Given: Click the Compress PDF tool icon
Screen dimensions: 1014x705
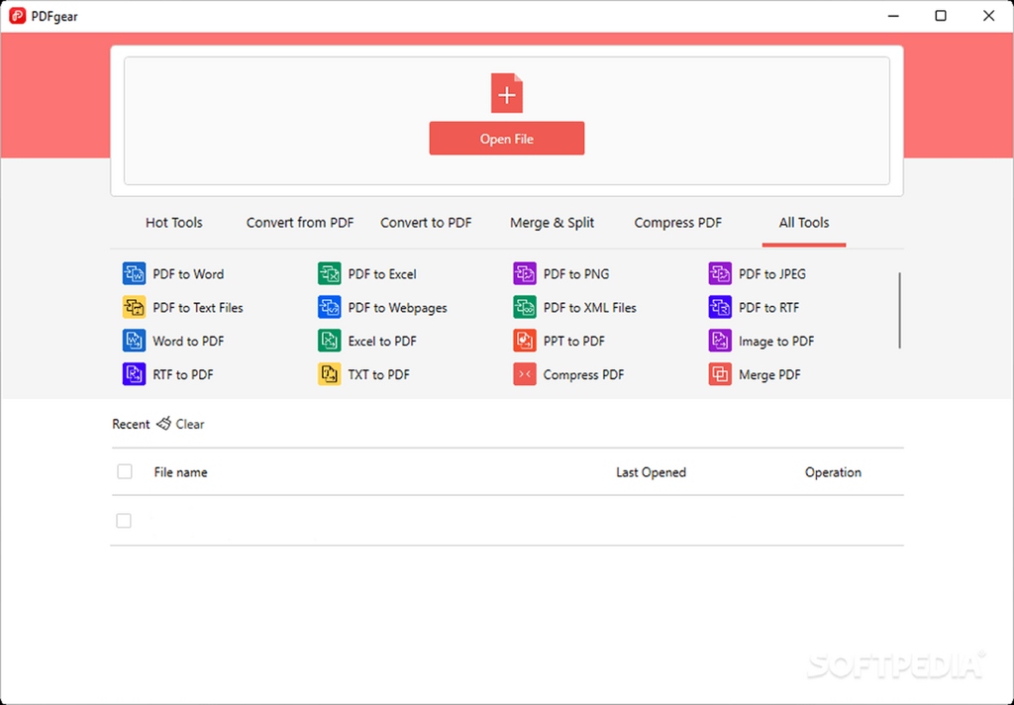Looking at the screenshot, I should [x=525, y=374].
